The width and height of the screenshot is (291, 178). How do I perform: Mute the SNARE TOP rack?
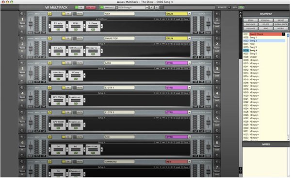tap(78, 38)
